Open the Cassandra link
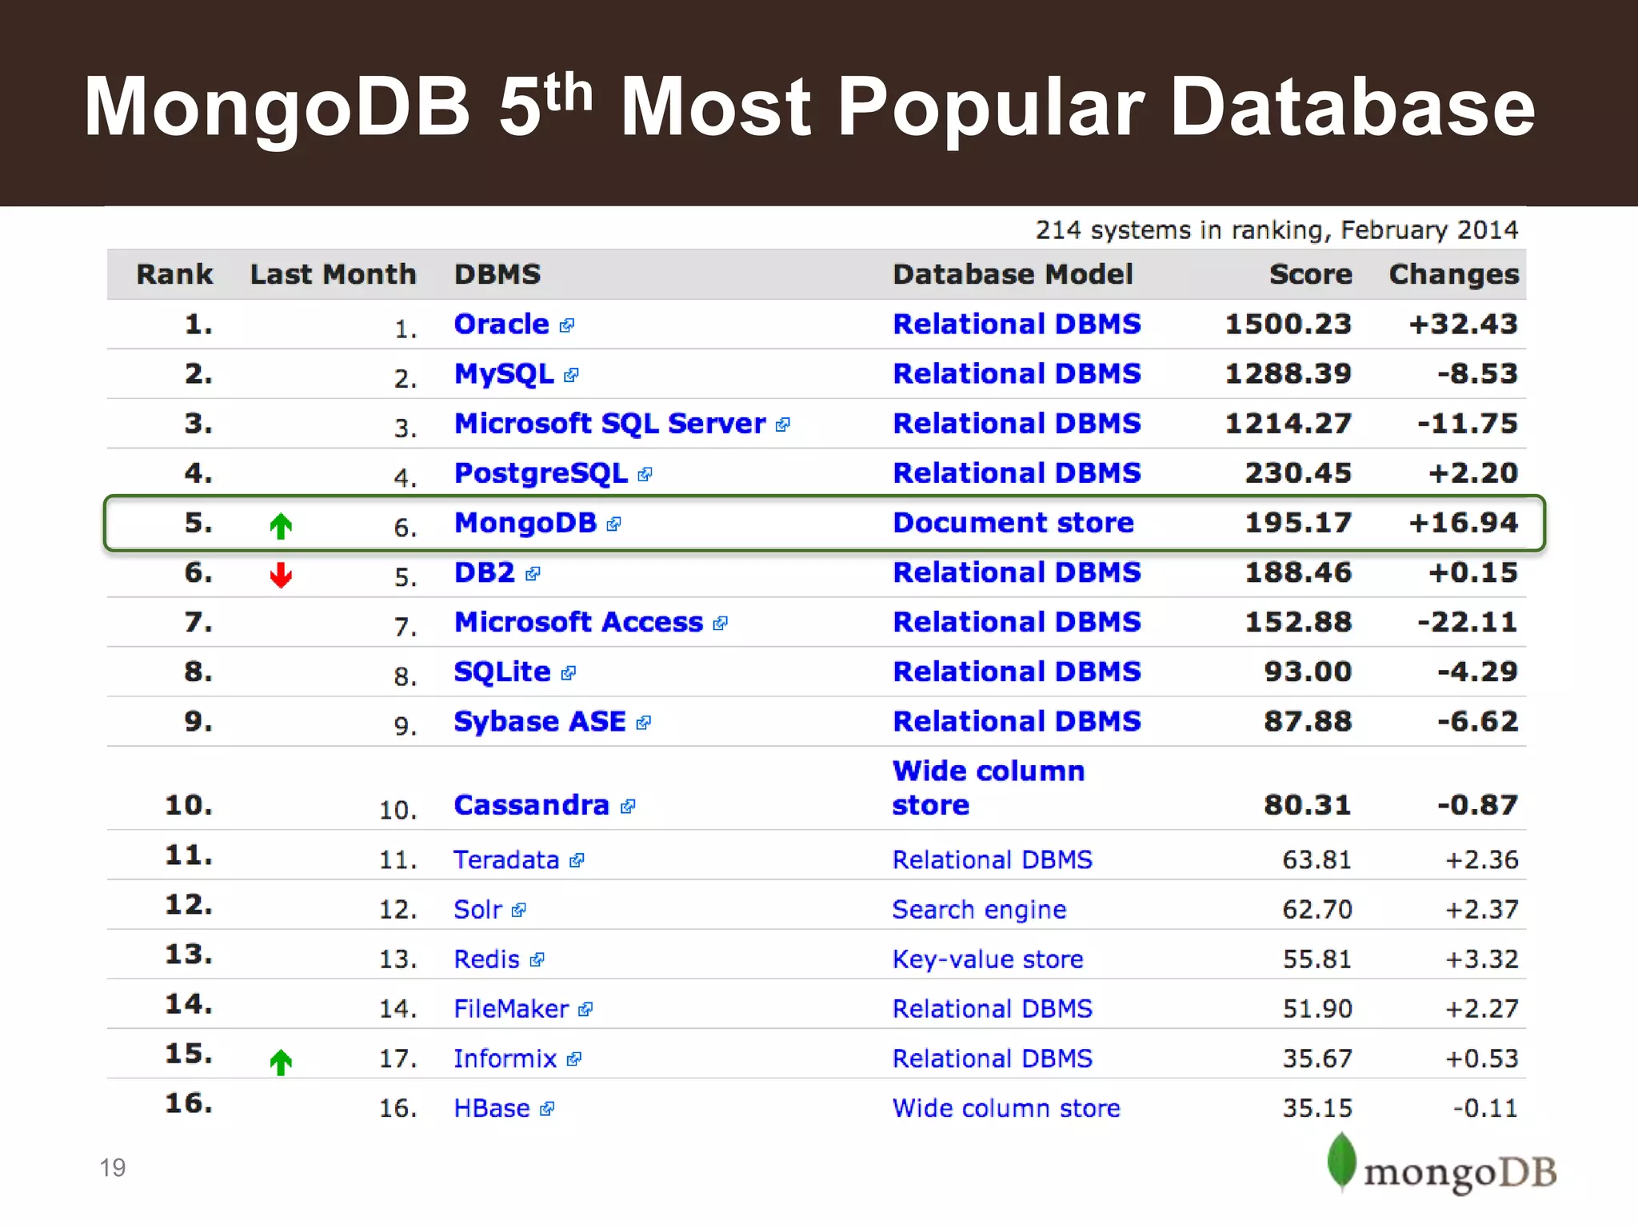 pyautogui.click(x=532, y=805)
